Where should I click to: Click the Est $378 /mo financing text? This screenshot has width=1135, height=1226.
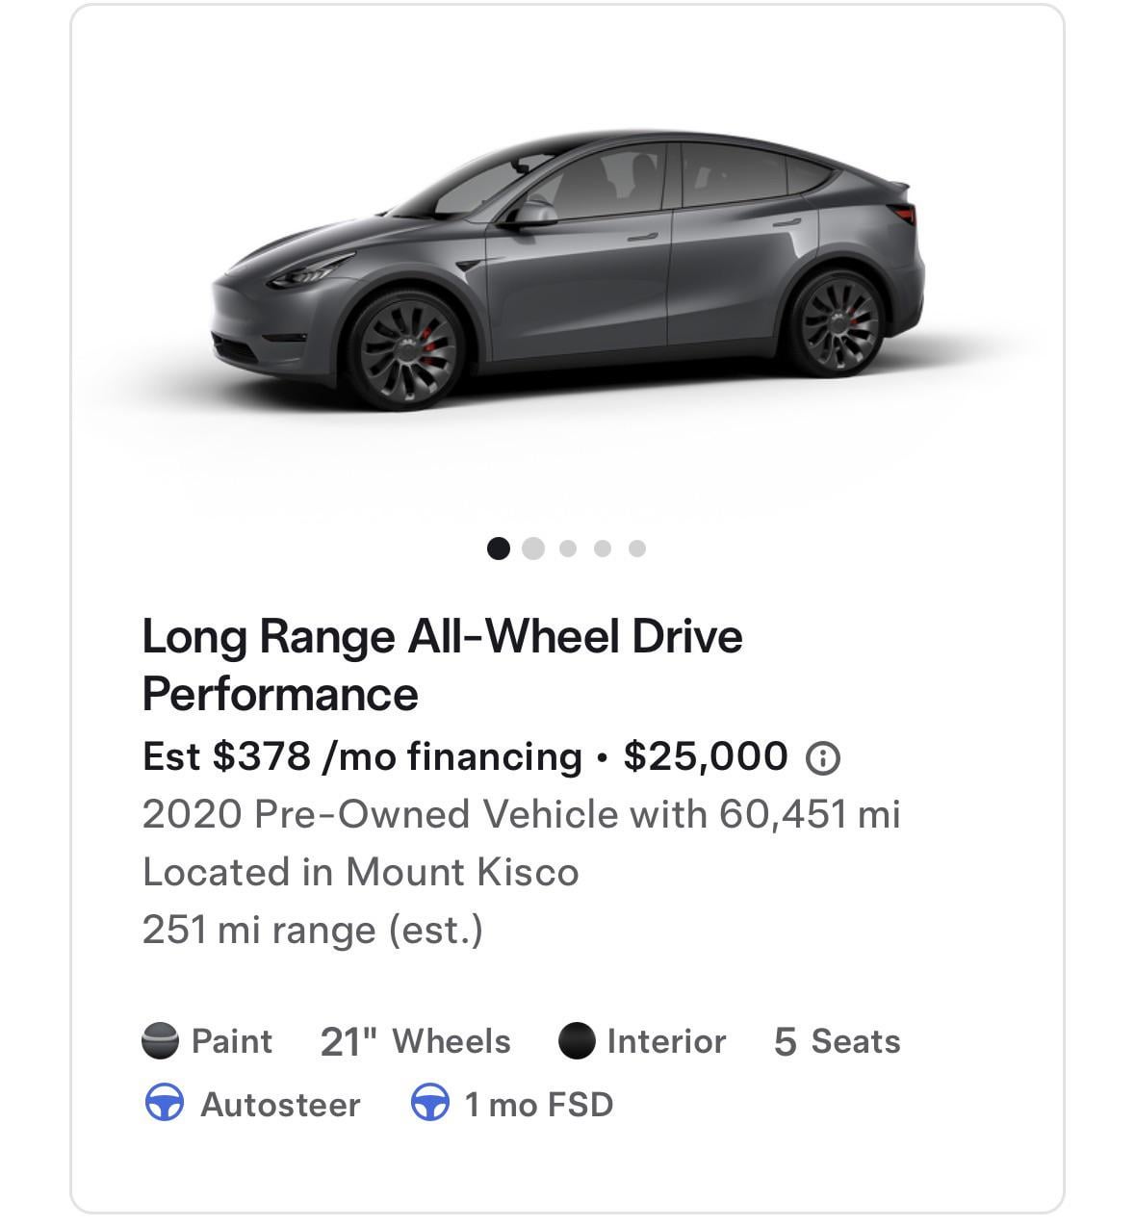click(x=362, y=756)
